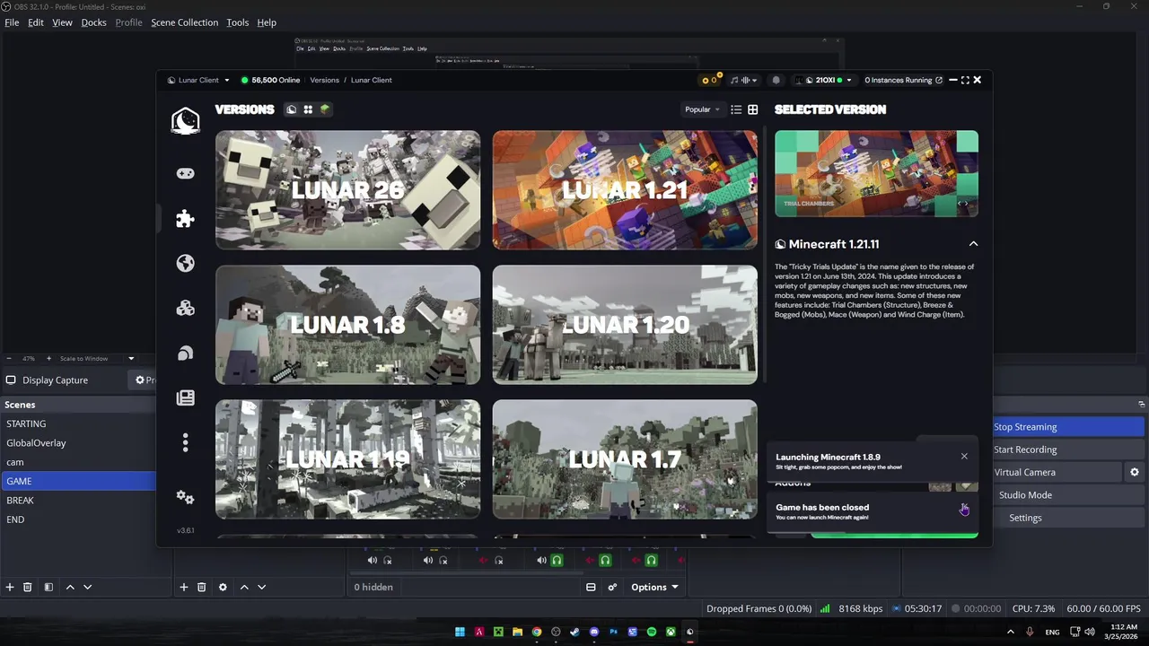This screenshot has width=1149, height=646.
Task: Show hidden tray icons chevron in taskbar
Action: [x=1011, y=632]
